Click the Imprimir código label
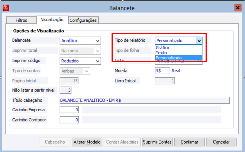The width and height of the screenshot is (245, 152). click(26, 61)
